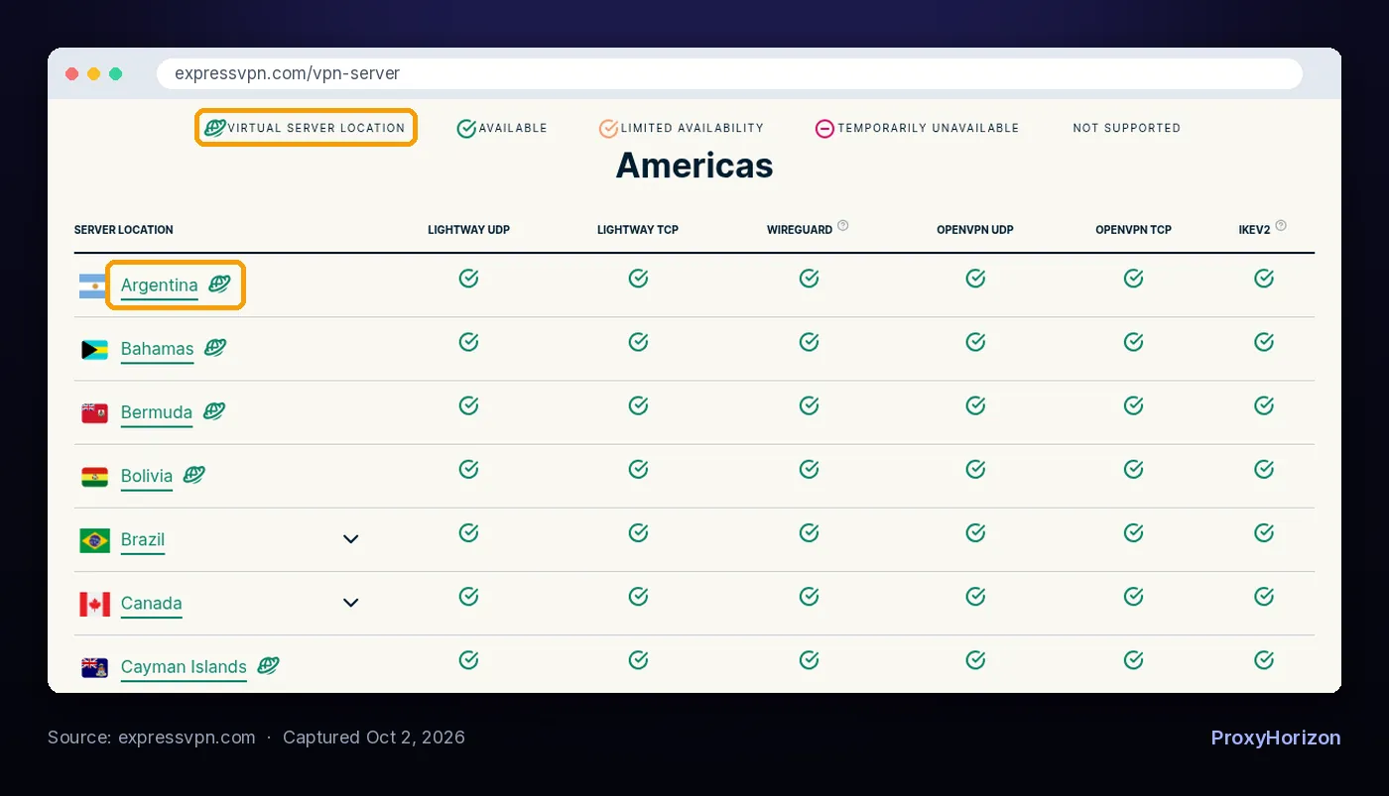The width and height of the screenshot is (1389, 796).
Task: Click the Bermuda flag icon
Action: 94,412
